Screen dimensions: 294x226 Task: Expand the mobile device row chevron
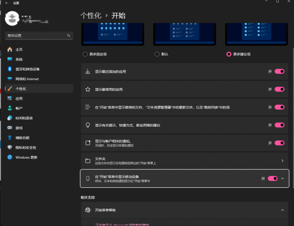(x=283, y=178)
